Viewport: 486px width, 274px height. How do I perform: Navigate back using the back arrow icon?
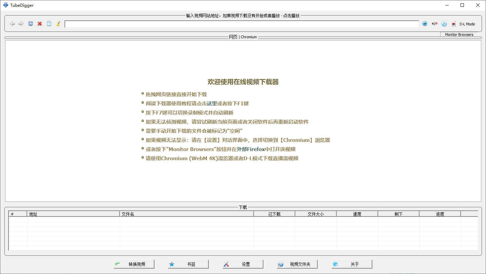click(x=13, y=23)
